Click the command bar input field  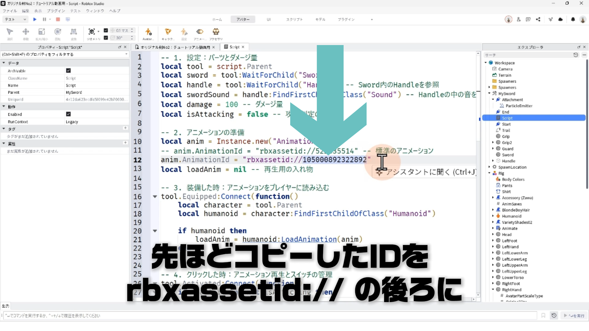click(270, 315)
